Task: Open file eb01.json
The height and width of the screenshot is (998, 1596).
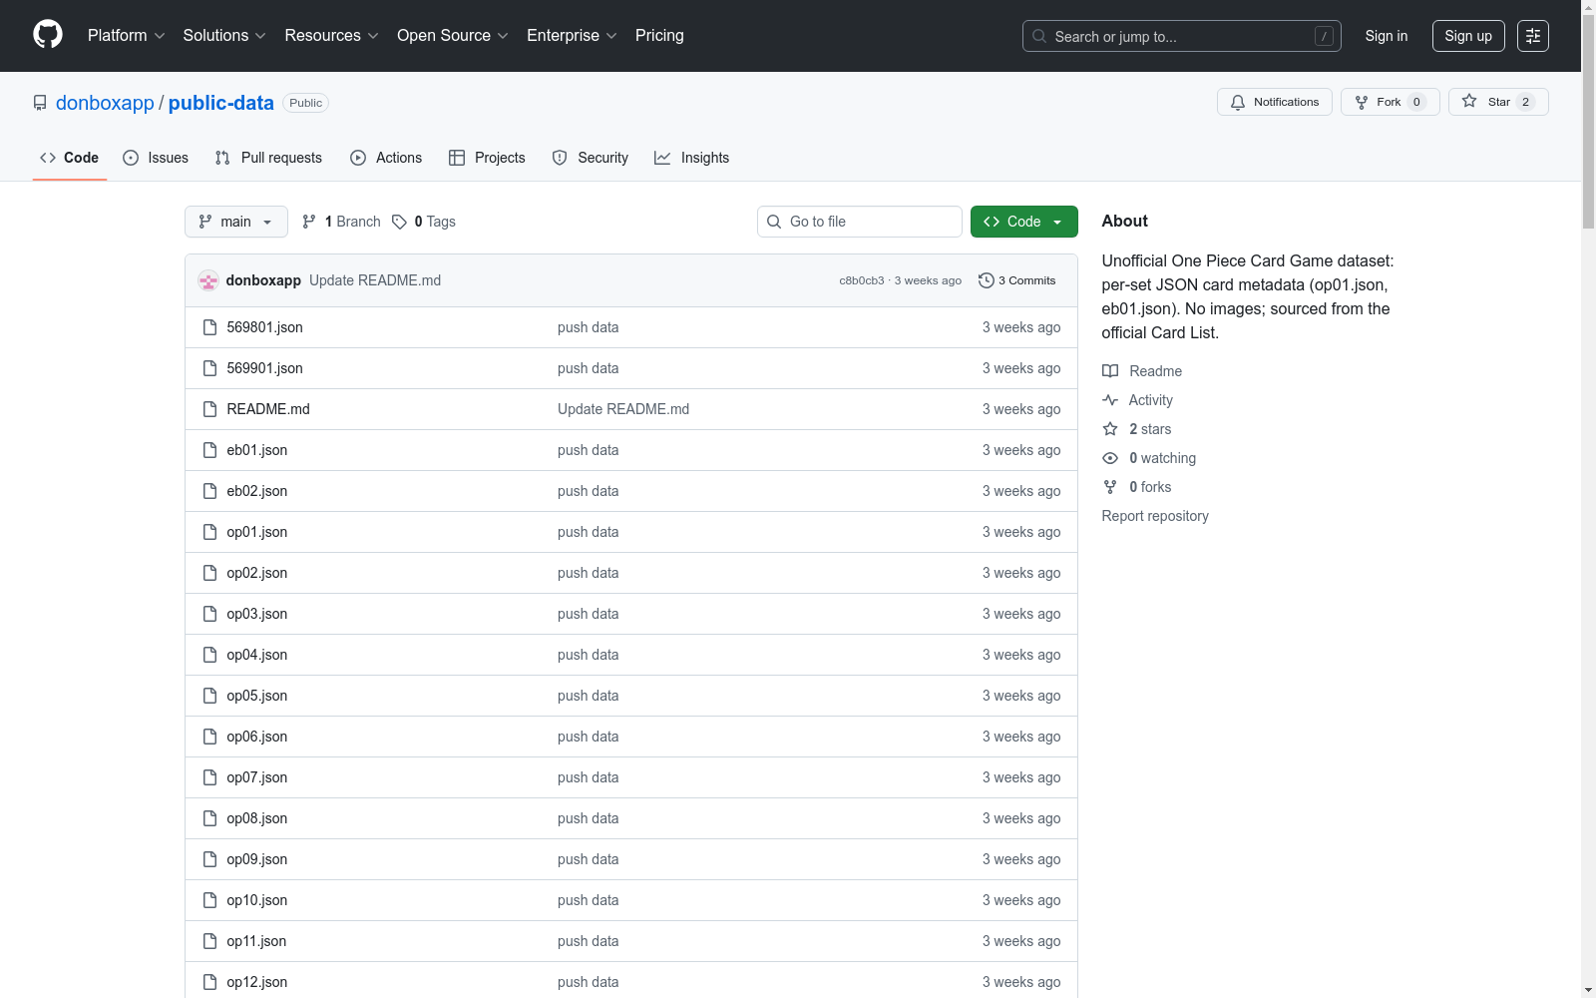Action: pyautogui.click(x=257, y=450)
